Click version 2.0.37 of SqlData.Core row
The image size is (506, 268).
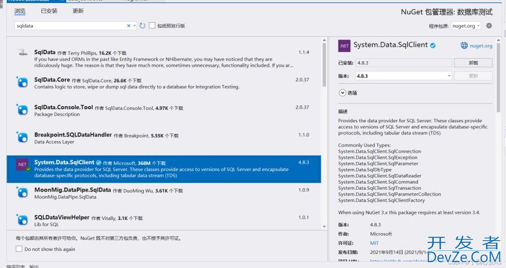[303, 80]
